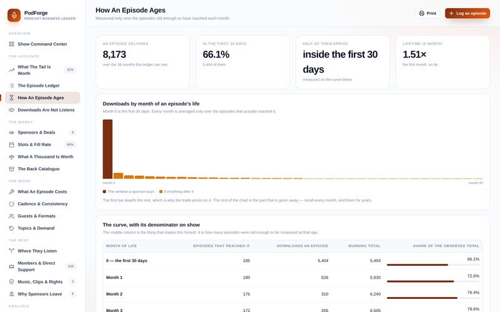Click the Log an episode button
This screenshot has height=312, width=500.
467,13
